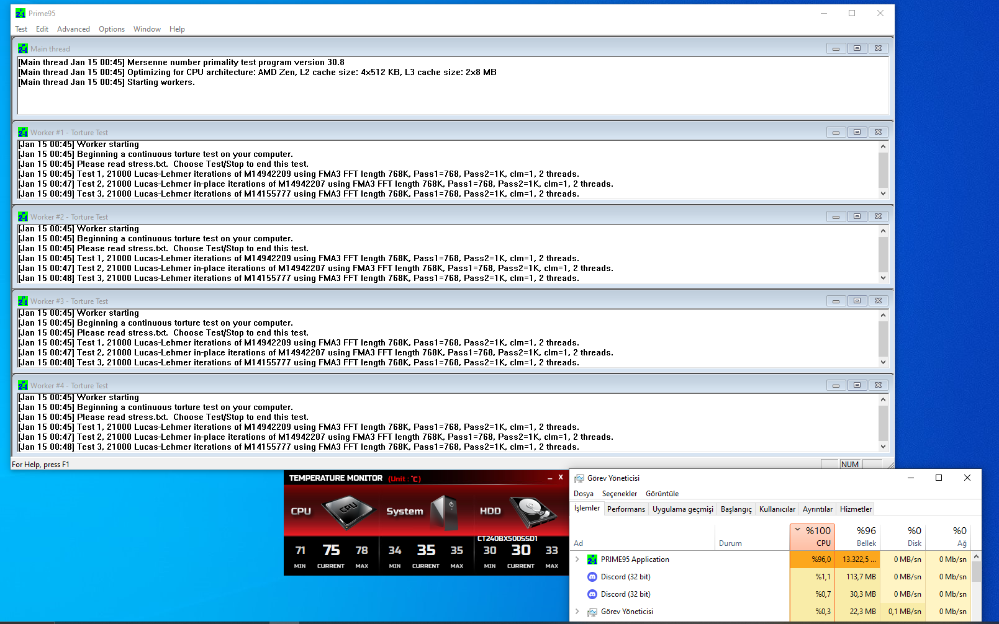This screenshot has height=624, width=999.
Task: Open the Advanced menu in Prime95
Action: (73, 29)
